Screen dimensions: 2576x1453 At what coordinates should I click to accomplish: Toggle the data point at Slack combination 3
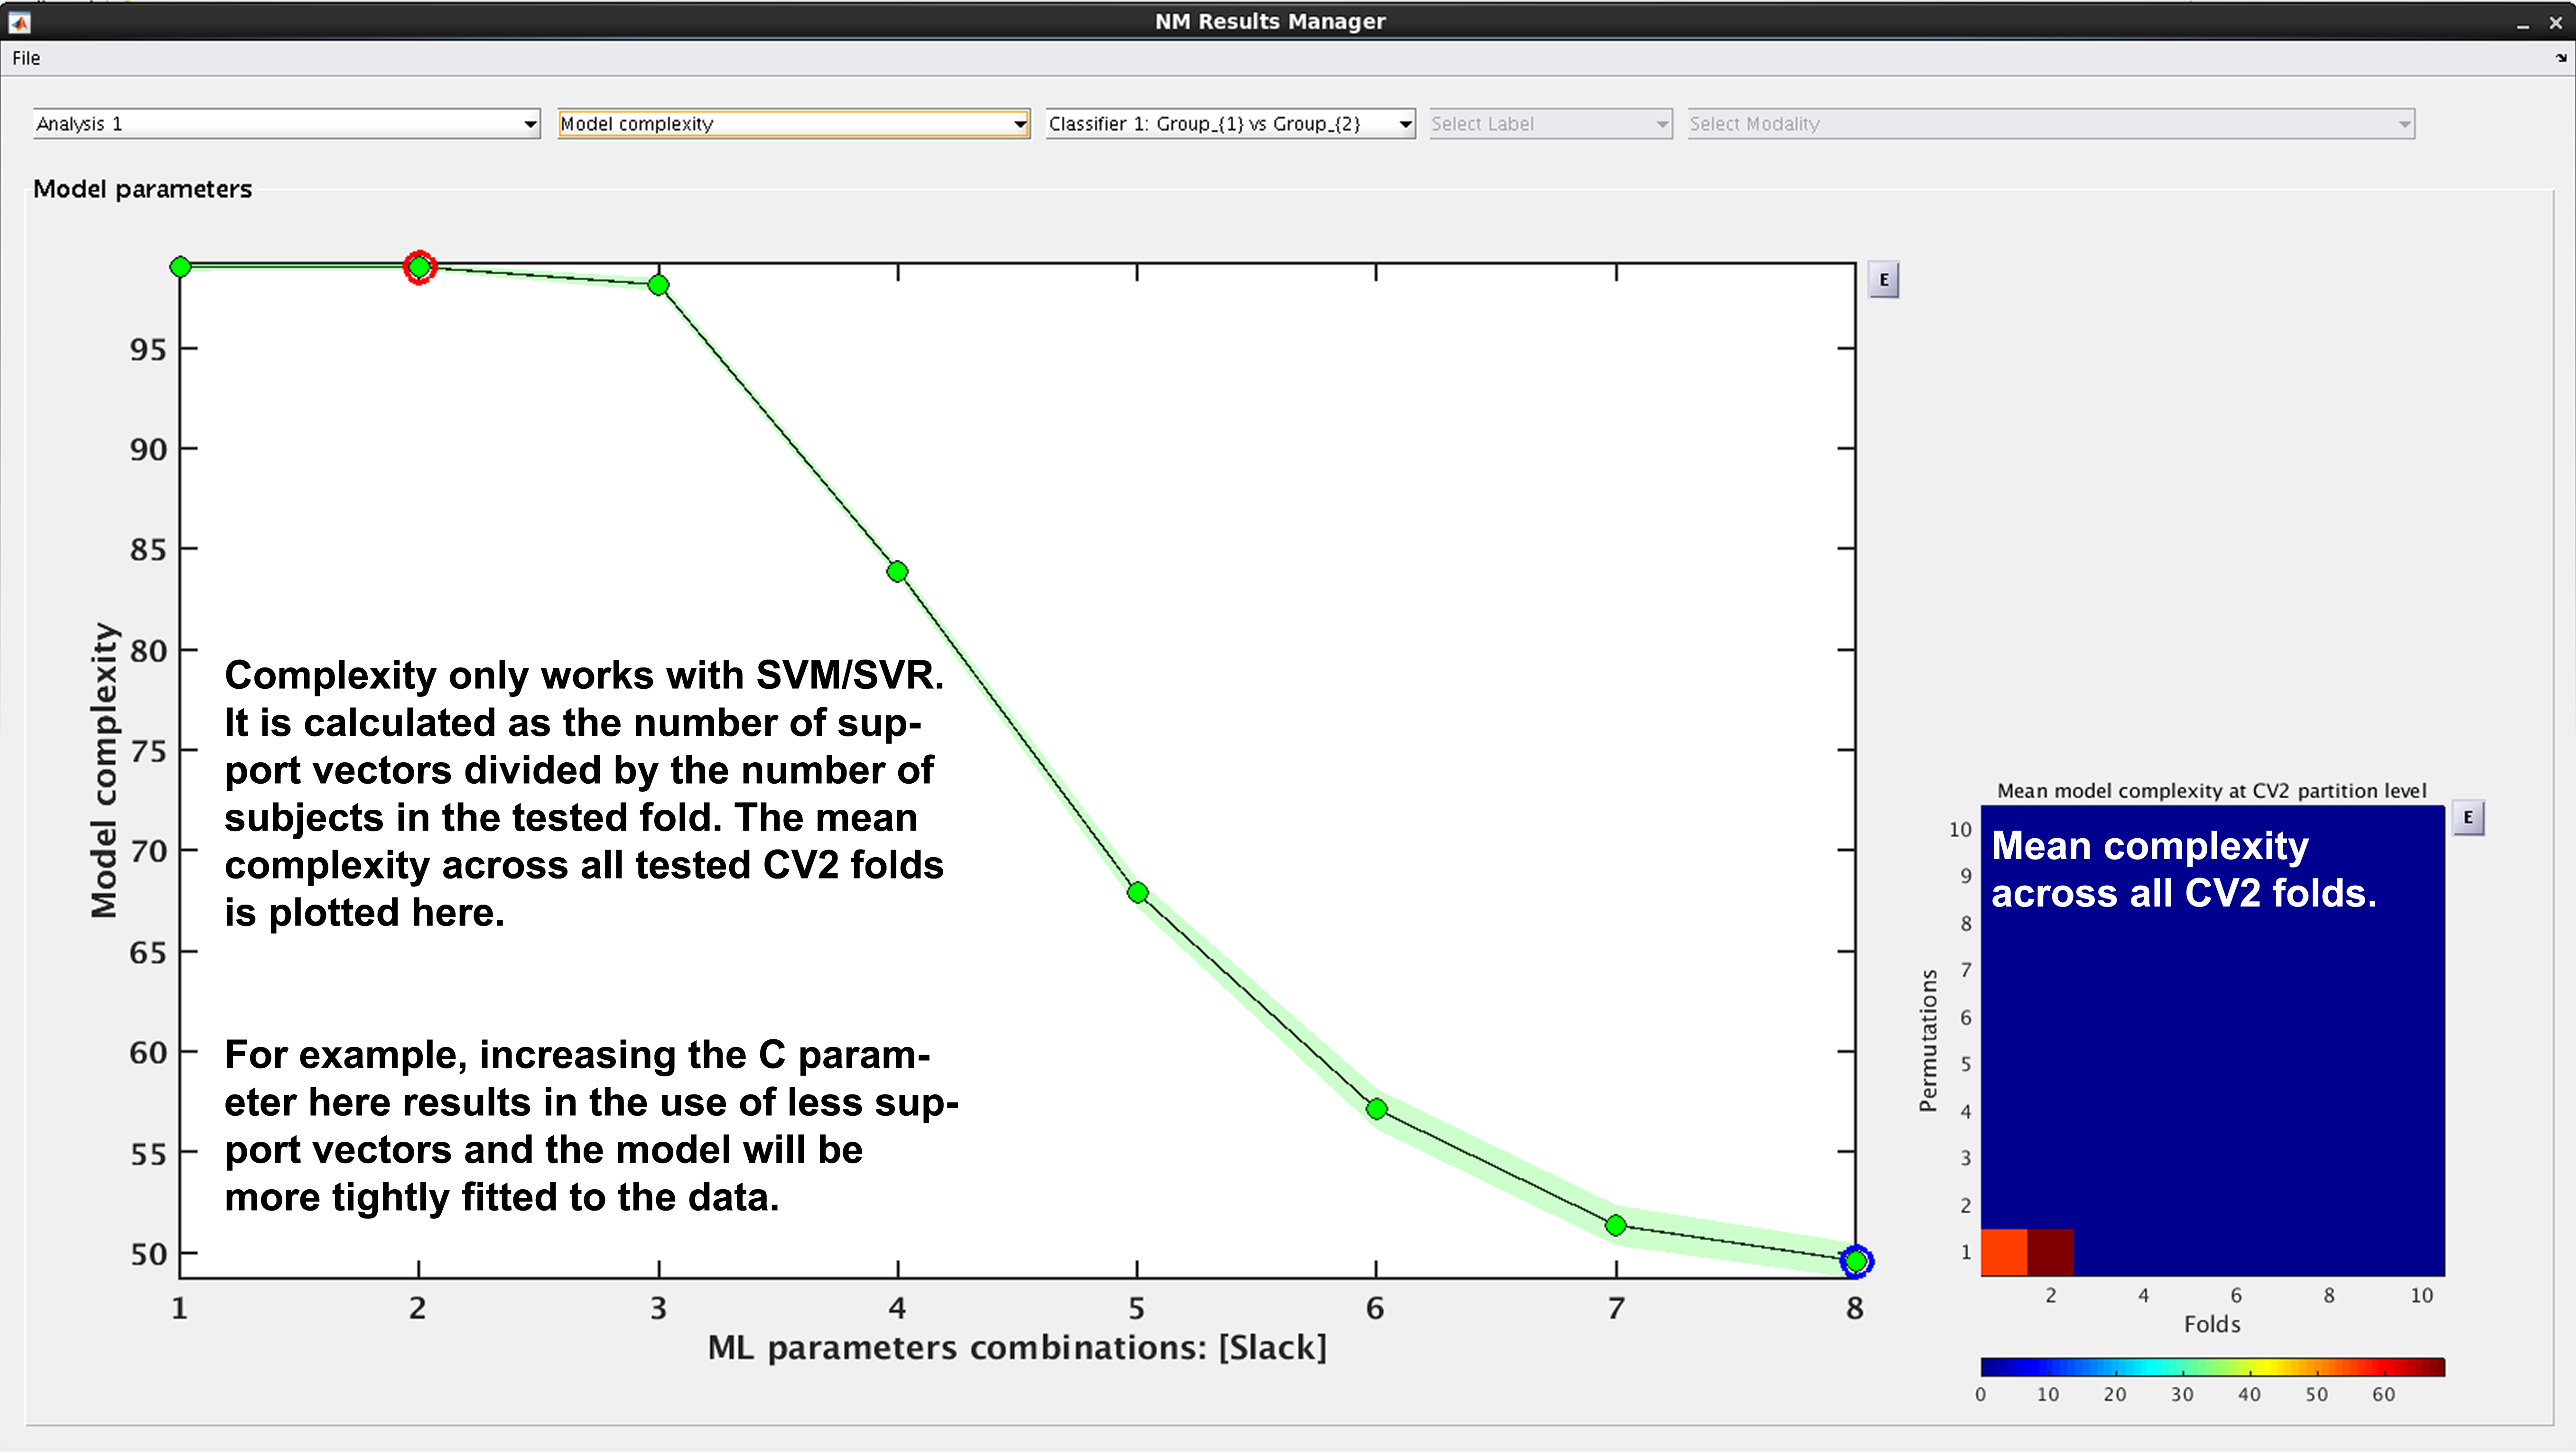coord(657,285)
